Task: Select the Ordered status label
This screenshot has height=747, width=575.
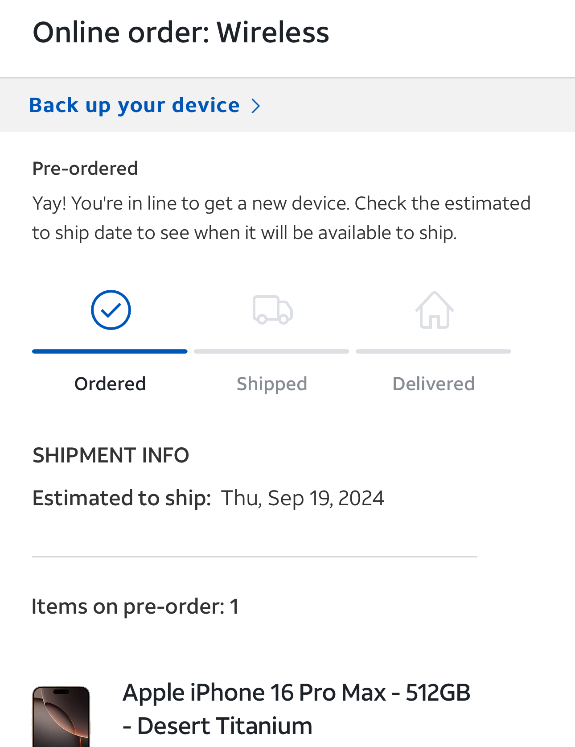Action: coord(110,384)
